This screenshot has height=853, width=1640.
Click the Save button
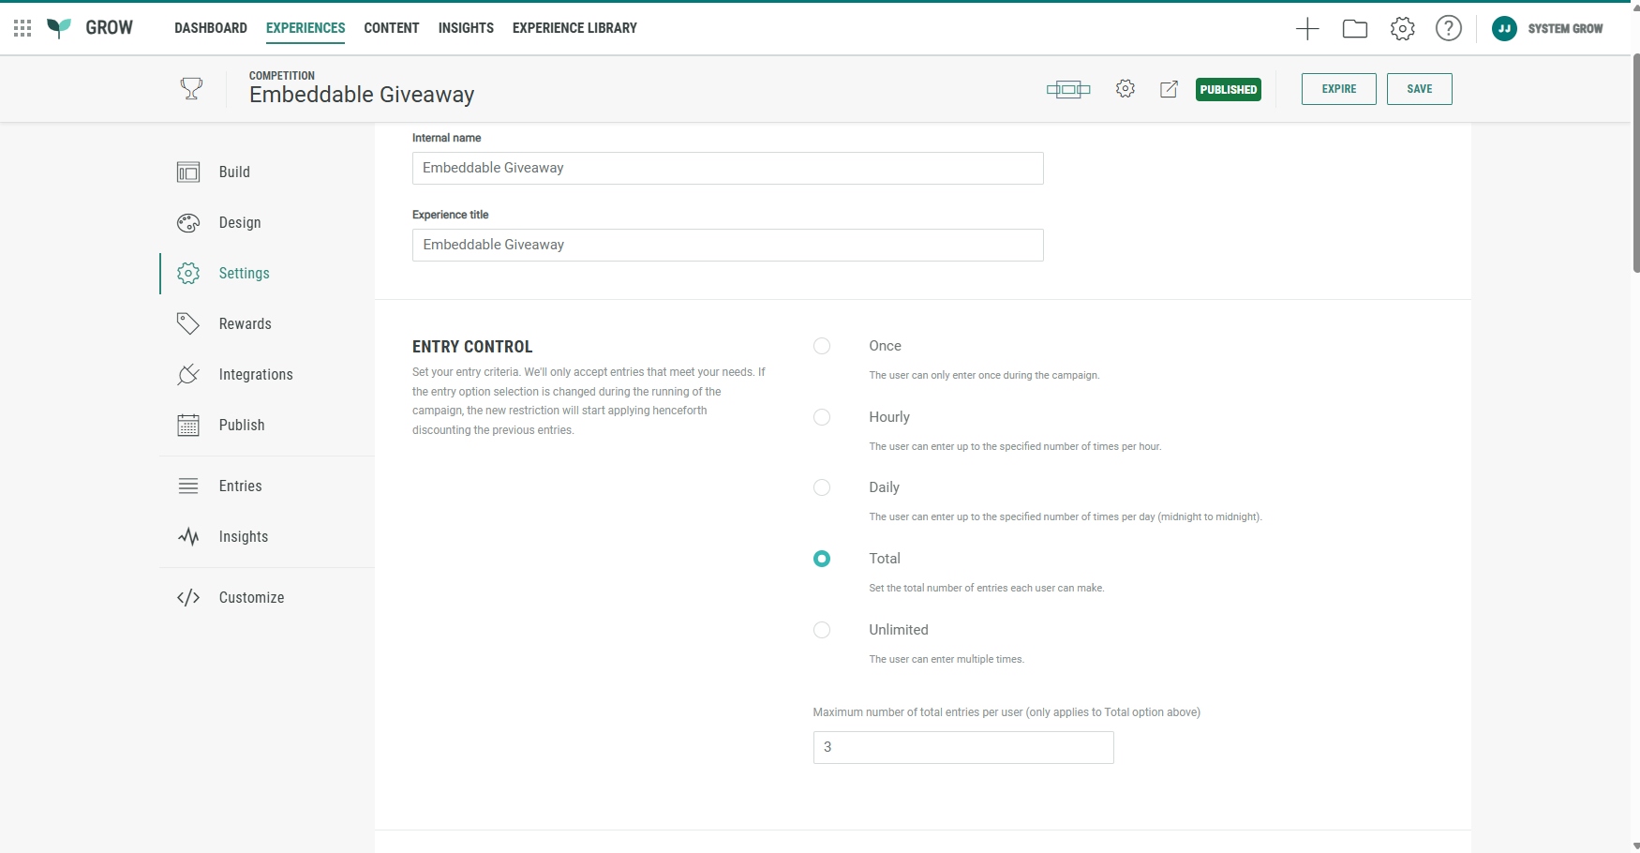tap(1419, 89)
